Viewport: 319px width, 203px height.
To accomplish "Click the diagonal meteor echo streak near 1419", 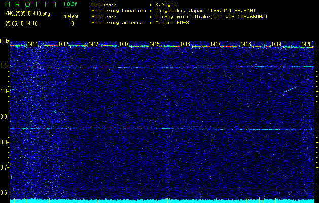I will coord(290,89).
